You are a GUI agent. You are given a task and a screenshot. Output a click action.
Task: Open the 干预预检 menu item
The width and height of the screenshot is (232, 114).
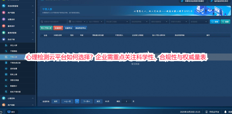(18, 51)
